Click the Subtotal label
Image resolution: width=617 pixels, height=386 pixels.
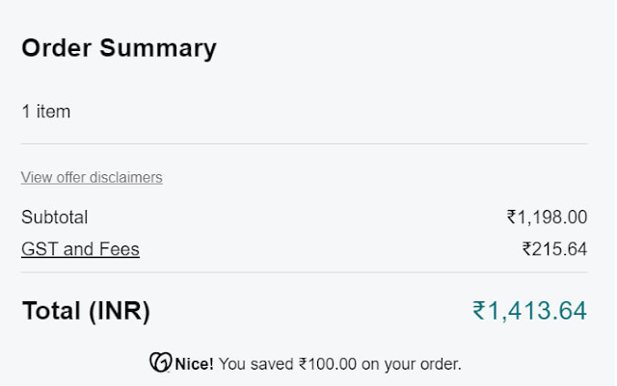pos(54,218)
